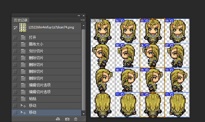Select the 打开 history state
205x122 pixels.
(x=46, y=37)
